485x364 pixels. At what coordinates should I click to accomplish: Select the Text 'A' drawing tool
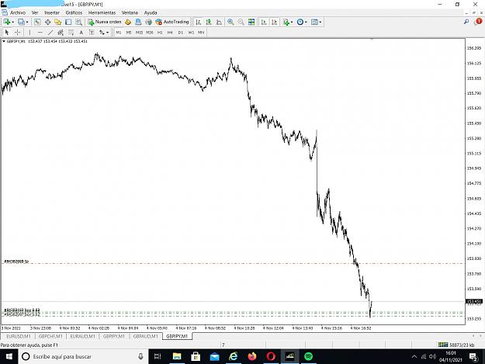click(x=81, y=32)
